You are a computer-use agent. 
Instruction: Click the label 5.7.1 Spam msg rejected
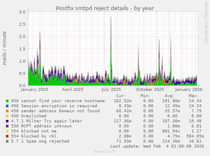coord(40,141)
